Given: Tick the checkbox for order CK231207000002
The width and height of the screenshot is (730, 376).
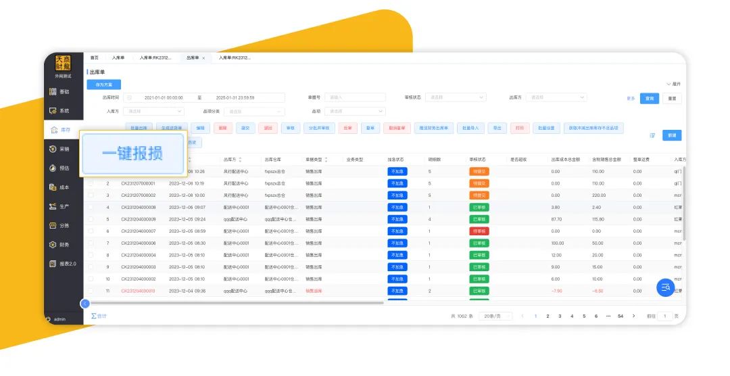Looking at the screenshot, I should tap(91, 195).
